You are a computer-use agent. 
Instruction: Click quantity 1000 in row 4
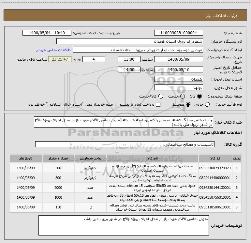(58, 197)
